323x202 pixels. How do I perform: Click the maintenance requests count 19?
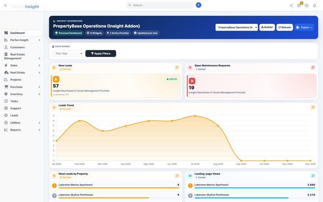point(191,88)
